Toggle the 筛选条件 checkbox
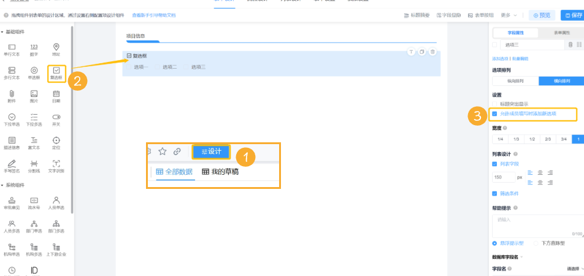Viewport: 584px width, 276px height. coord(494,194)
